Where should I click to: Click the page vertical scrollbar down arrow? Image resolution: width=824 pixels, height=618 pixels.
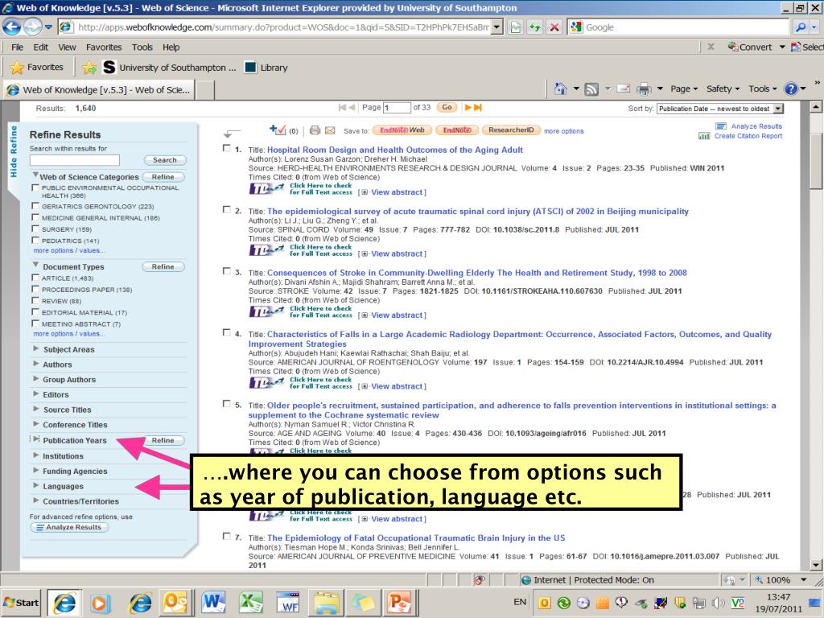pos(816,566)
